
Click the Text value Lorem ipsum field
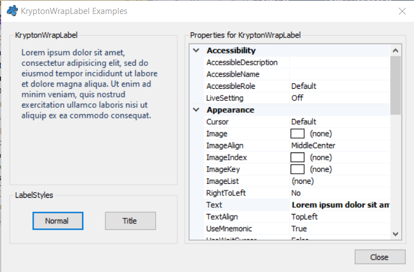[340, 205]
